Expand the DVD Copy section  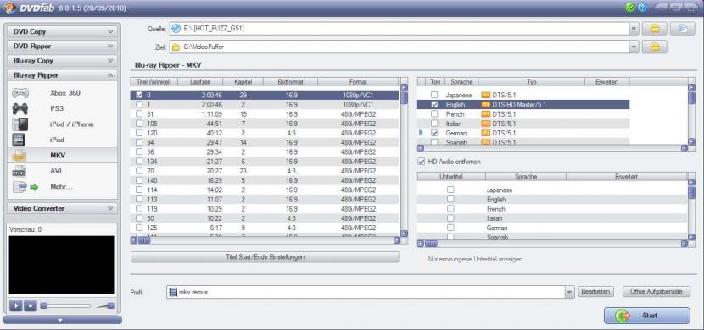point(63,32)
